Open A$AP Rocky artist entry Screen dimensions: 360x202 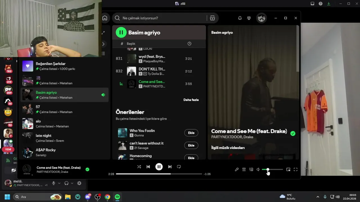pyautogui.click(x=65, y=152)
